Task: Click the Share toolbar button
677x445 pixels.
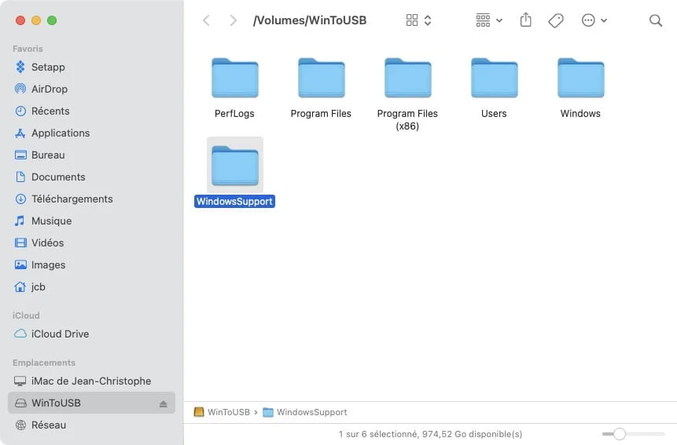Action: 525,20
